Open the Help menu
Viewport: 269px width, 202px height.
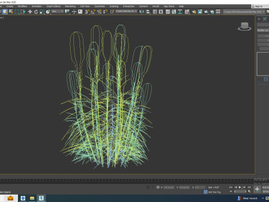coord(182,6)
